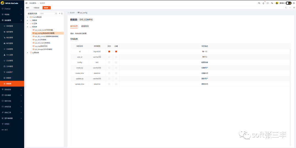Screen dimensions: 296x148
Task: Open the 关于 about page item
Action: click(x=12, y=130)
